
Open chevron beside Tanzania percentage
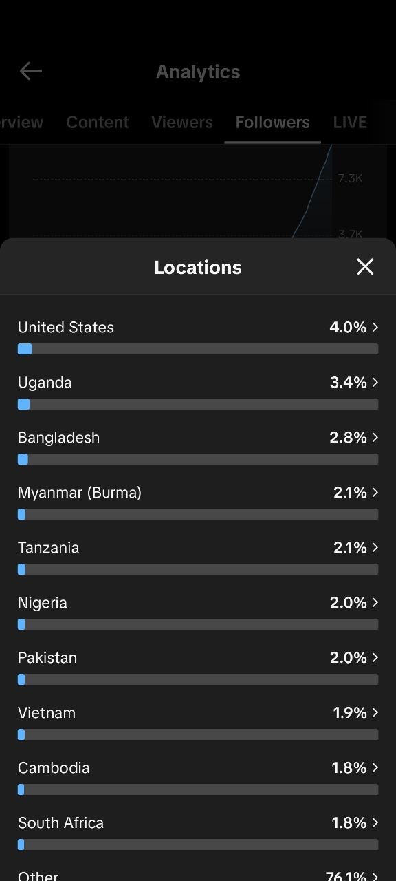(375, 548)
